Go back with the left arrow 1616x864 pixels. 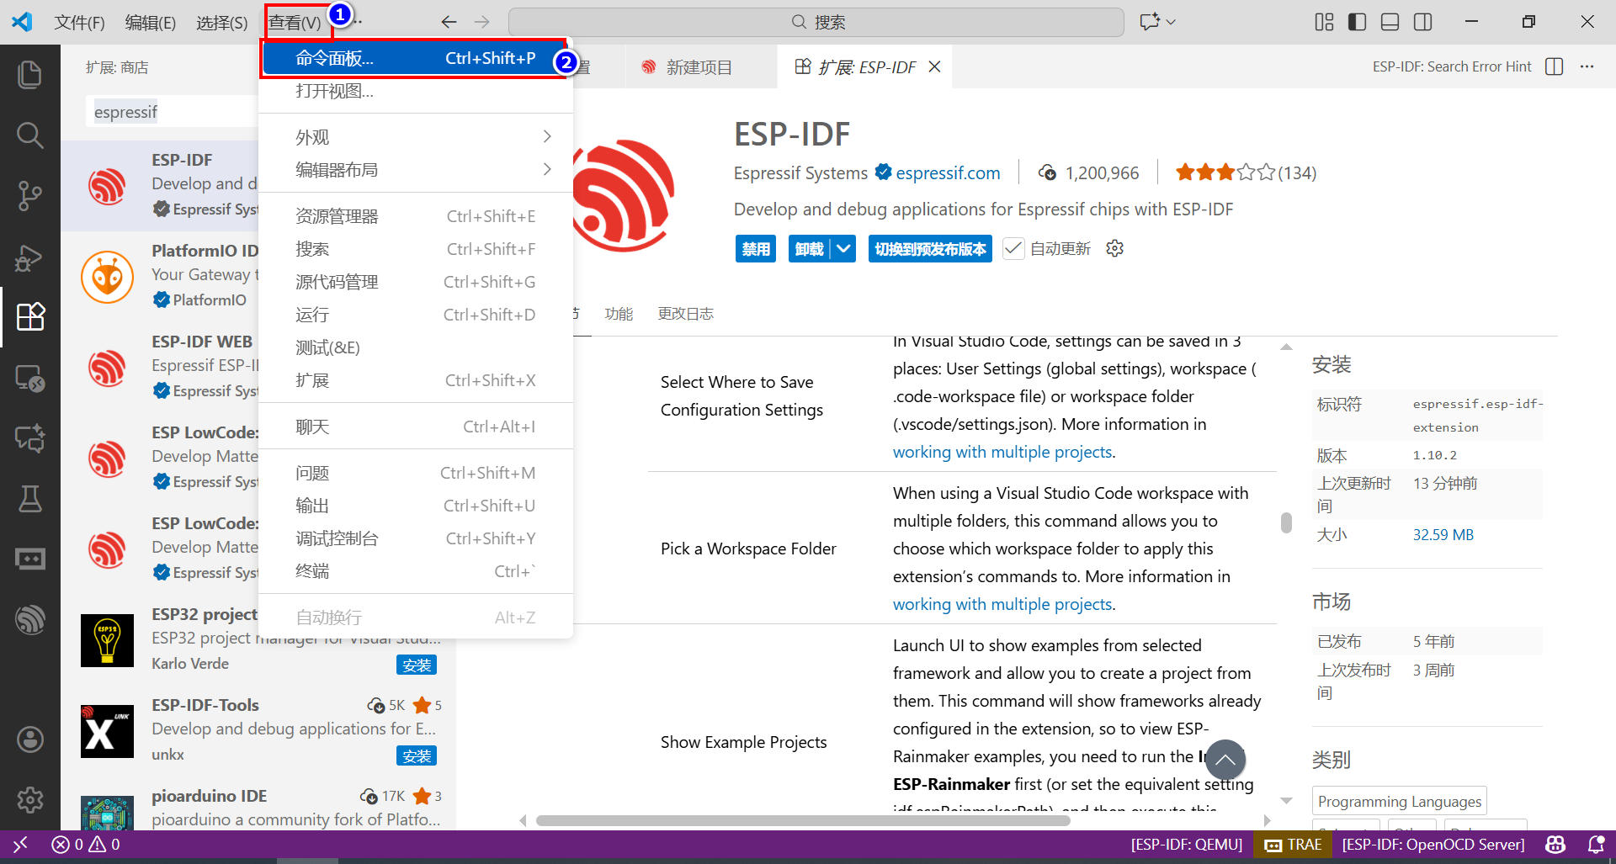click(449, 22)
